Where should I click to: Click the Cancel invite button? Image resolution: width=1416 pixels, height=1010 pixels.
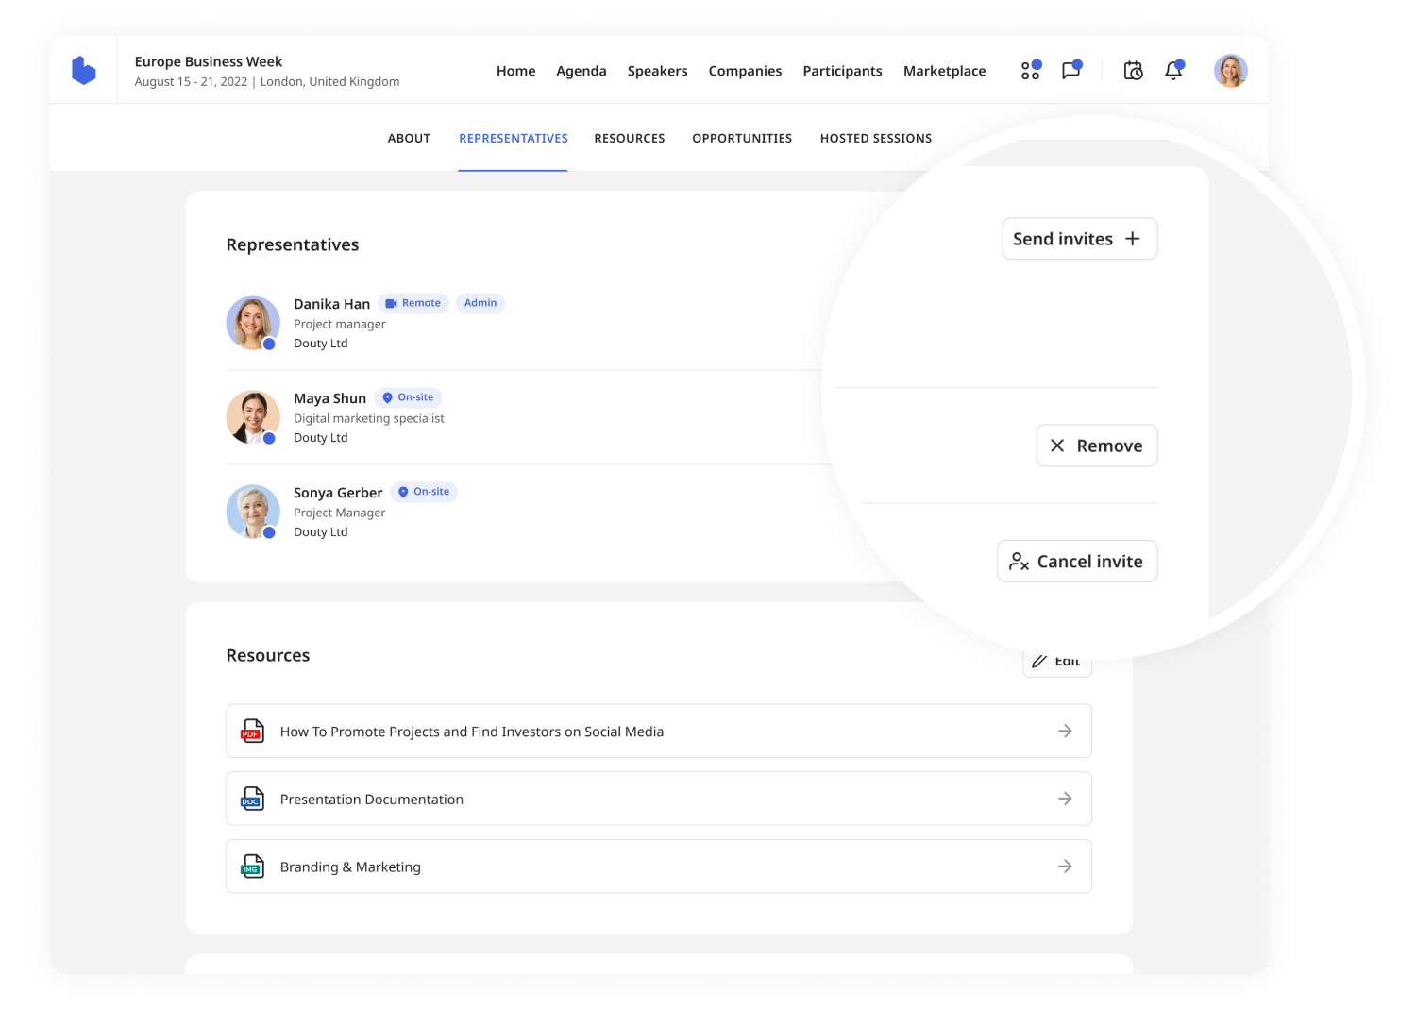pos(1077,562)
